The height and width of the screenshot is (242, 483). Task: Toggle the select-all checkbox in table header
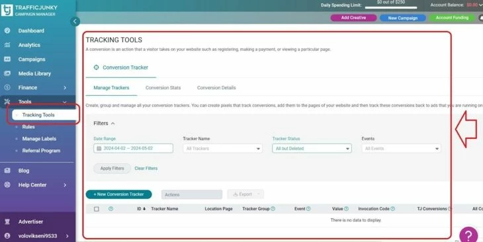click(97, 209)
